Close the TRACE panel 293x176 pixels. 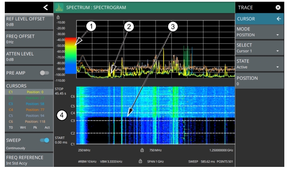278,7
